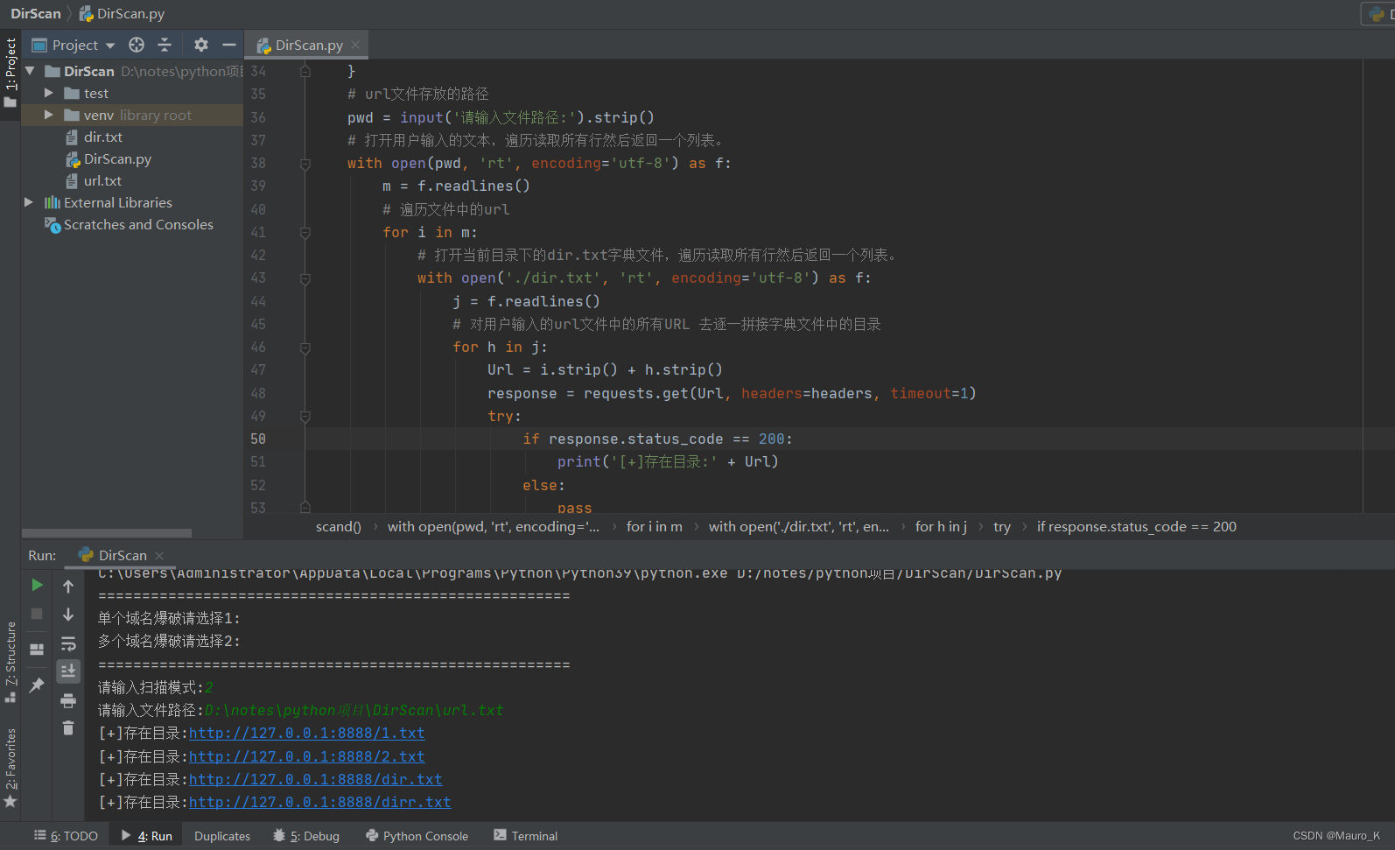
Task: Click the down arrow in Run console
Action: (x=68, y=615)
